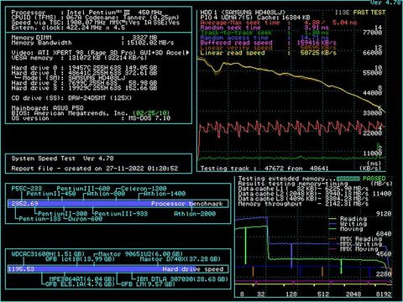Click the 'Writing' legend entry in memory graph

(348, 224)
